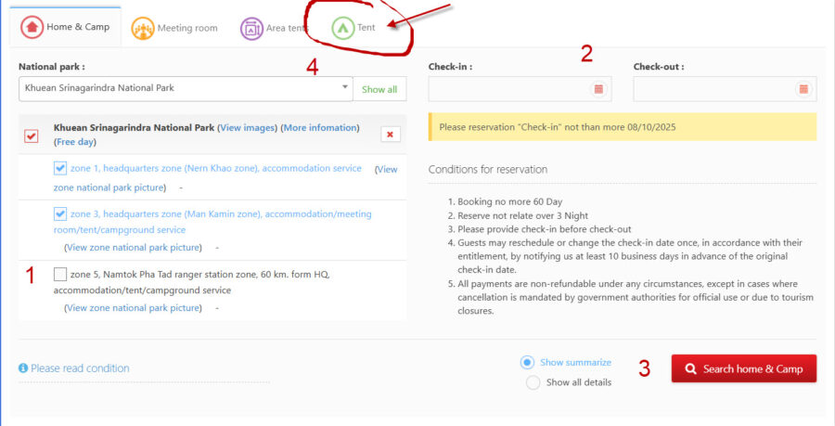Switch to the Meeting room tab
Viewport: 835px width, 426px height.
click(174, 28)
